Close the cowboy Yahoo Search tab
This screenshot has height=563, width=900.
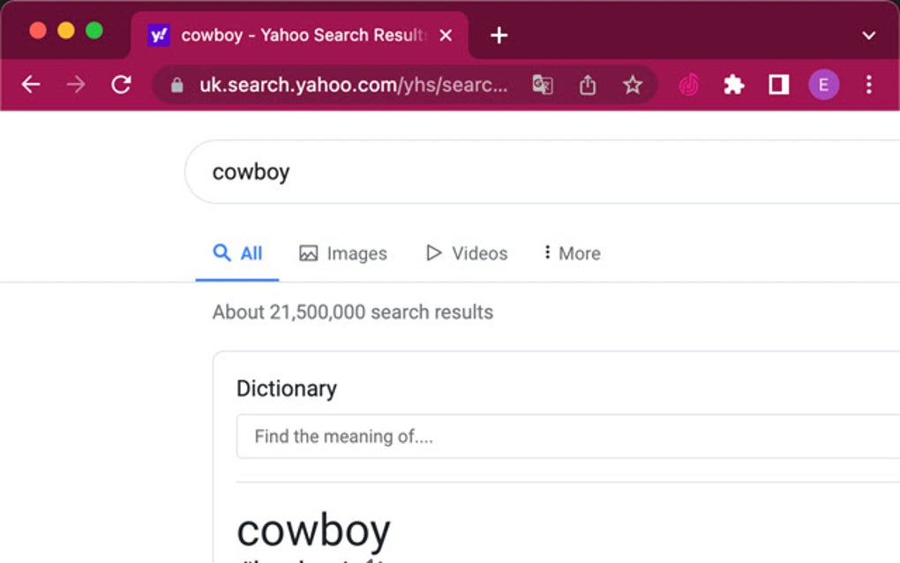pos(446,35)
